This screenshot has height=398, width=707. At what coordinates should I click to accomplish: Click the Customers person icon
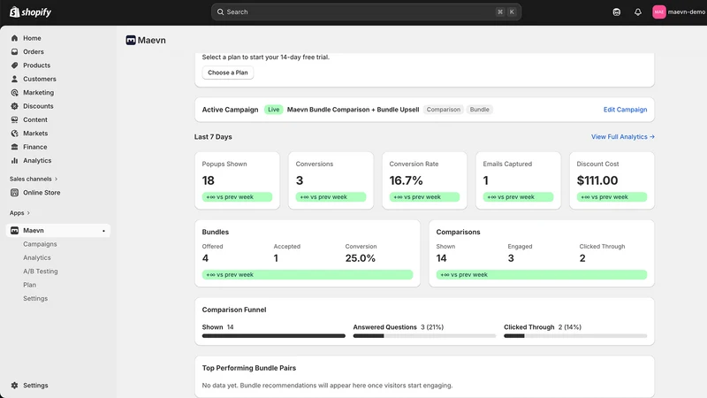point(14,79)
